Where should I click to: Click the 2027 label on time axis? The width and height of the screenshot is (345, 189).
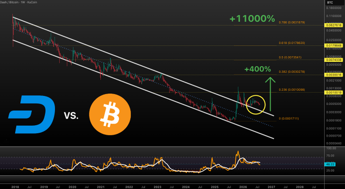pyautogui.click(x=271, y=187)
